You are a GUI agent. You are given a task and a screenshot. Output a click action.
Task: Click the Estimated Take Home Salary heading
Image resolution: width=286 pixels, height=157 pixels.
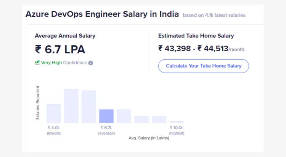(x=196, y=36)
